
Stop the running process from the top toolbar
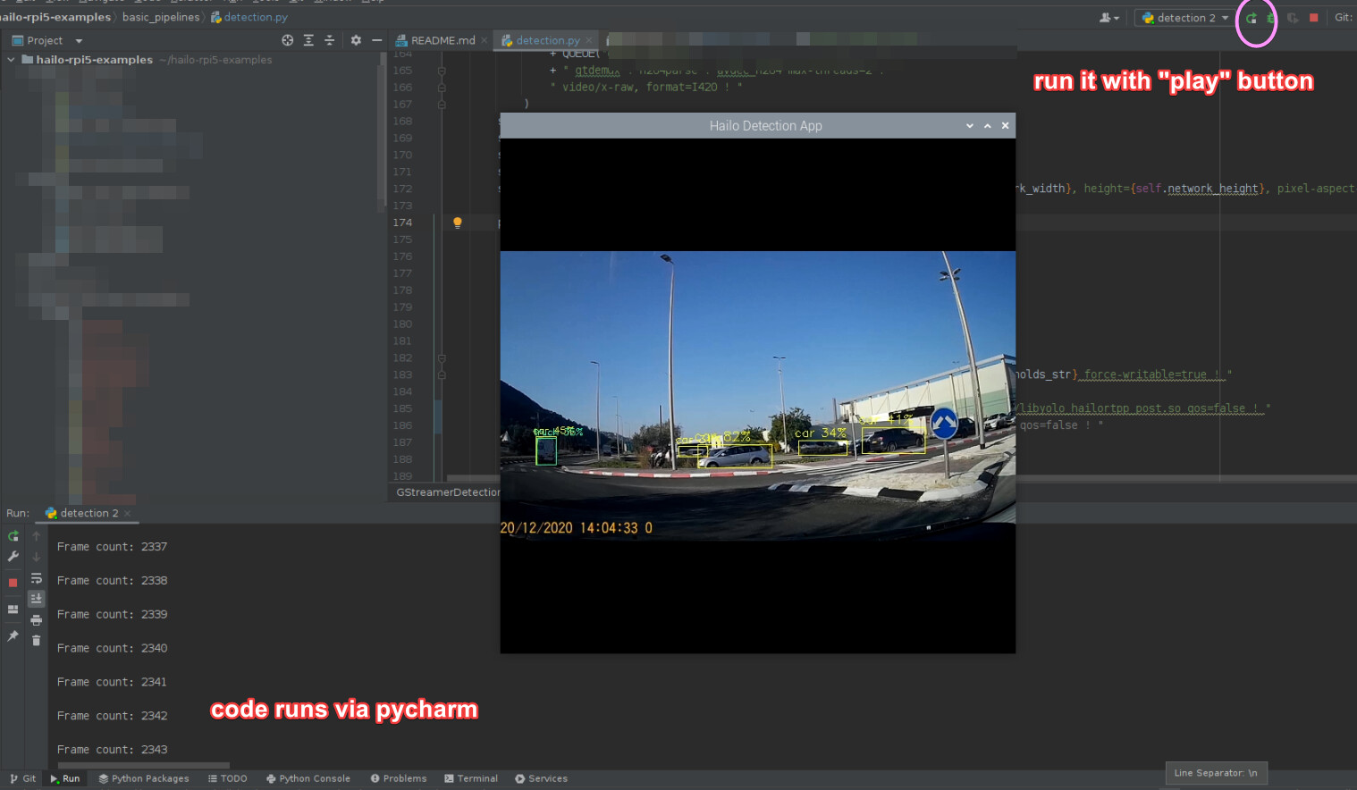1313,18
